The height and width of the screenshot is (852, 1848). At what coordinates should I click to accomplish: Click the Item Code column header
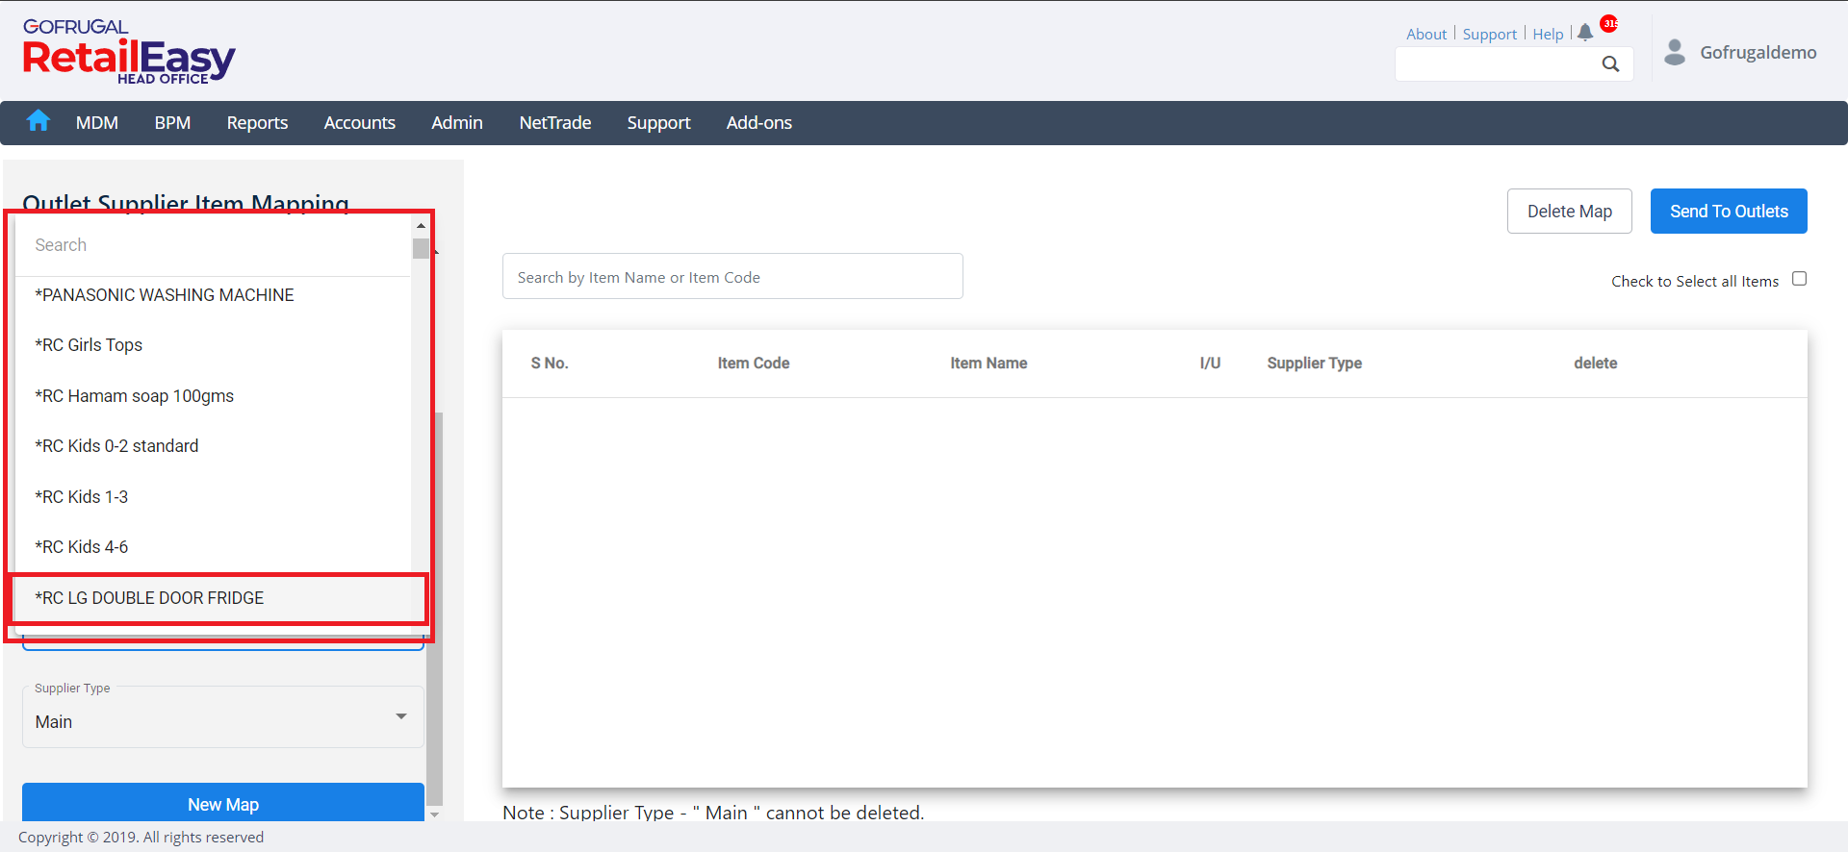[754, 363]
